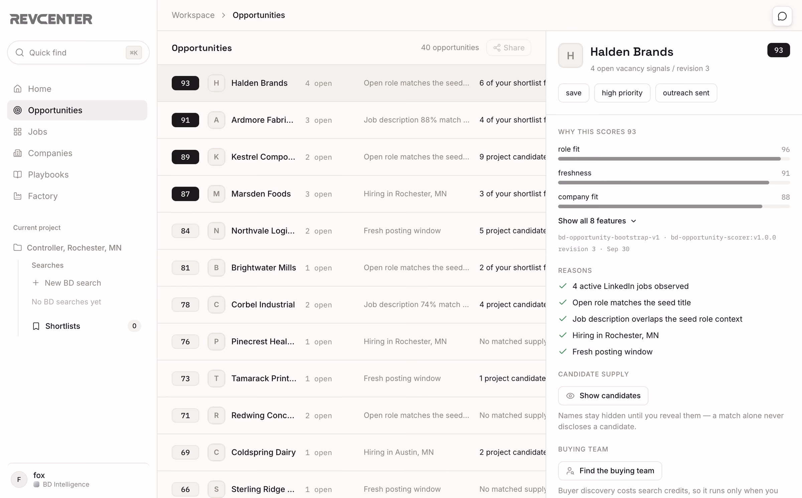This screenshot has width=802, height=498.
Task: Open the Companies menu item
Action: click(77, 153)
